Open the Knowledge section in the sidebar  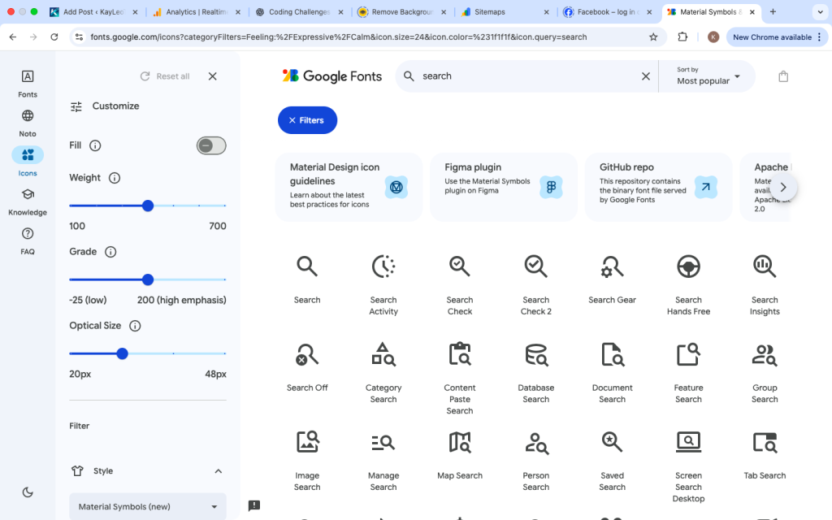pos(27,199)
